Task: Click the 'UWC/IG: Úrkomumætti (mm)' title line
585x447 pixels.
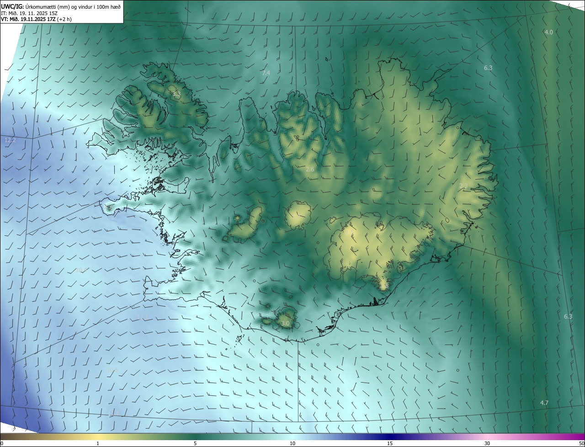Action: [61, 6]
